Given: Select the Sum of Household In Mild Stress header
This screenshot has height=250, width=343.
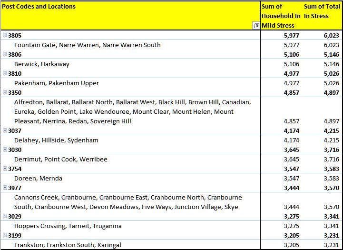Looking at the screenshot, I should pyautogui.click(x=281, y=16).
